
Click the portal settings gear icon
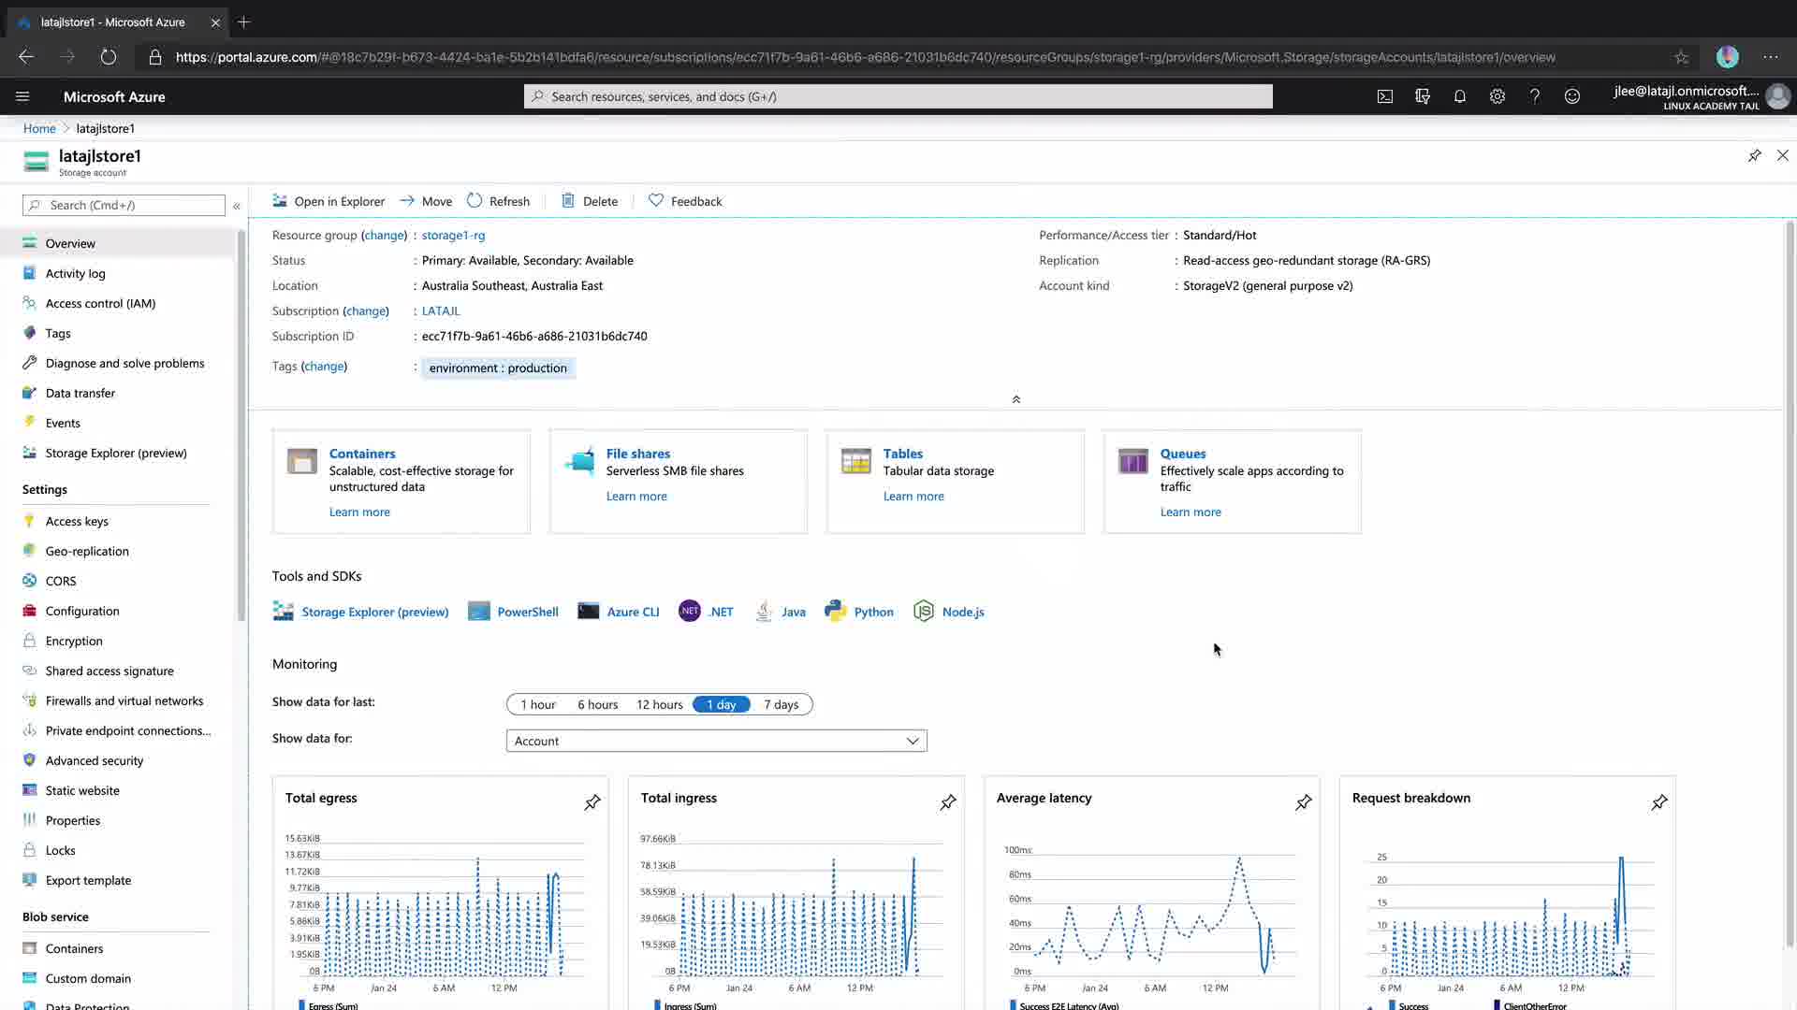click(1497, 96)
